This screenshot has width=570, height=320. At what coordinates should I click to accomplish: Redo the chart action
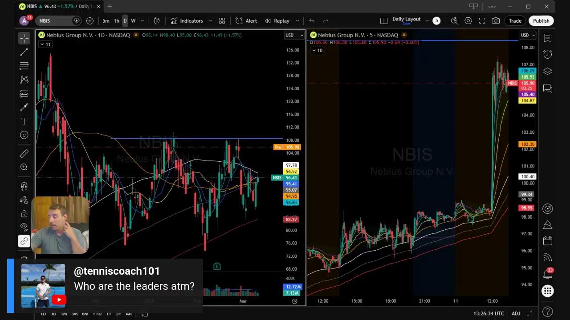coord(326,21)
